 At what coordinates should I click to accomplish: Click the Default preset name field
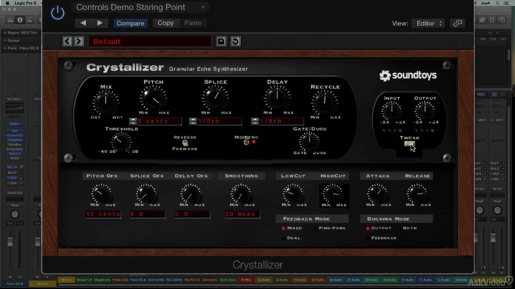coord(150,42)
